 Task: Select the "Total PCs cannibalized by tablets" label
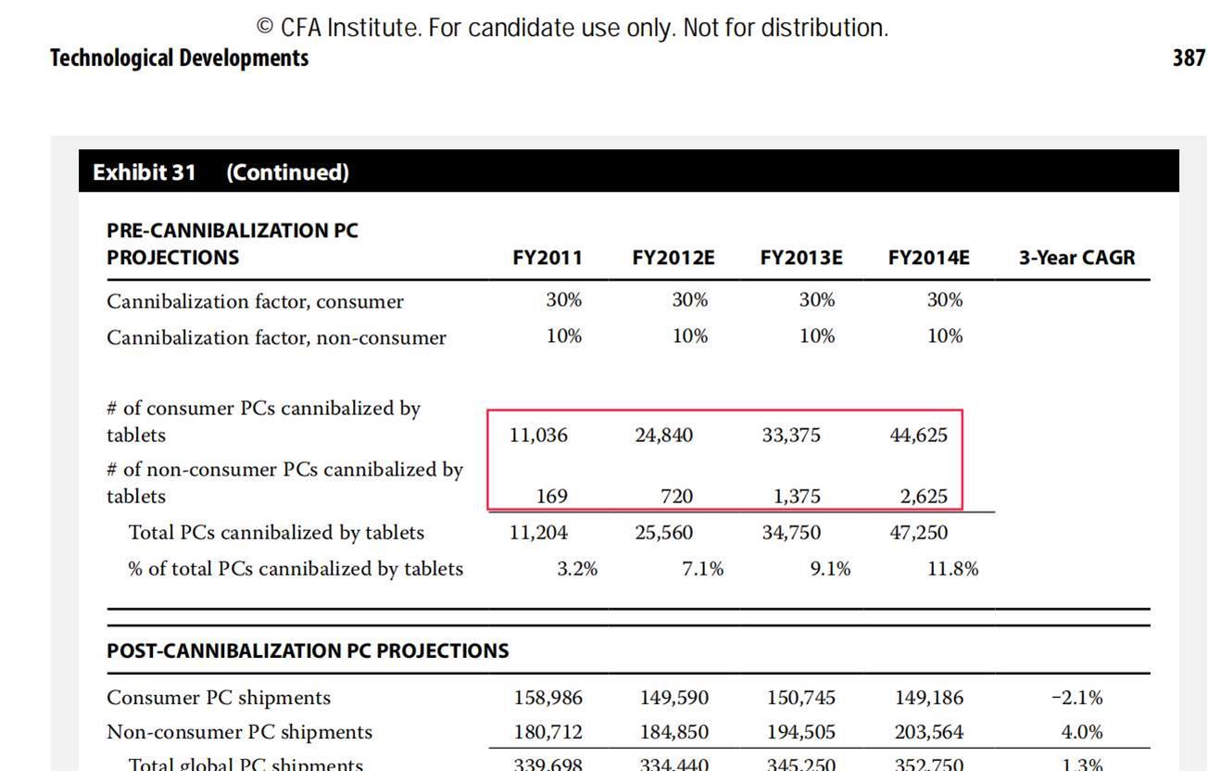(276, 533)
